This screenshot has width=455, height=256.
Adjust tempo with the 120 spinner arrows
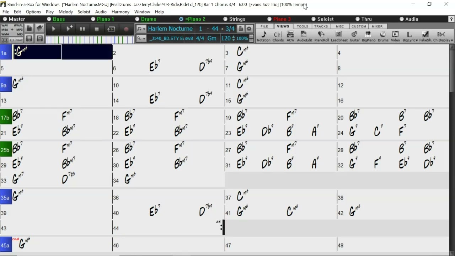click(x=233, y=38)
